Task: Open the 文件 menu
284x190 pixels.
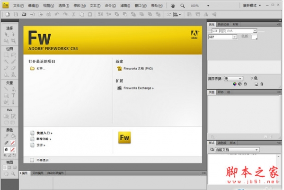Action: point(18,6)
